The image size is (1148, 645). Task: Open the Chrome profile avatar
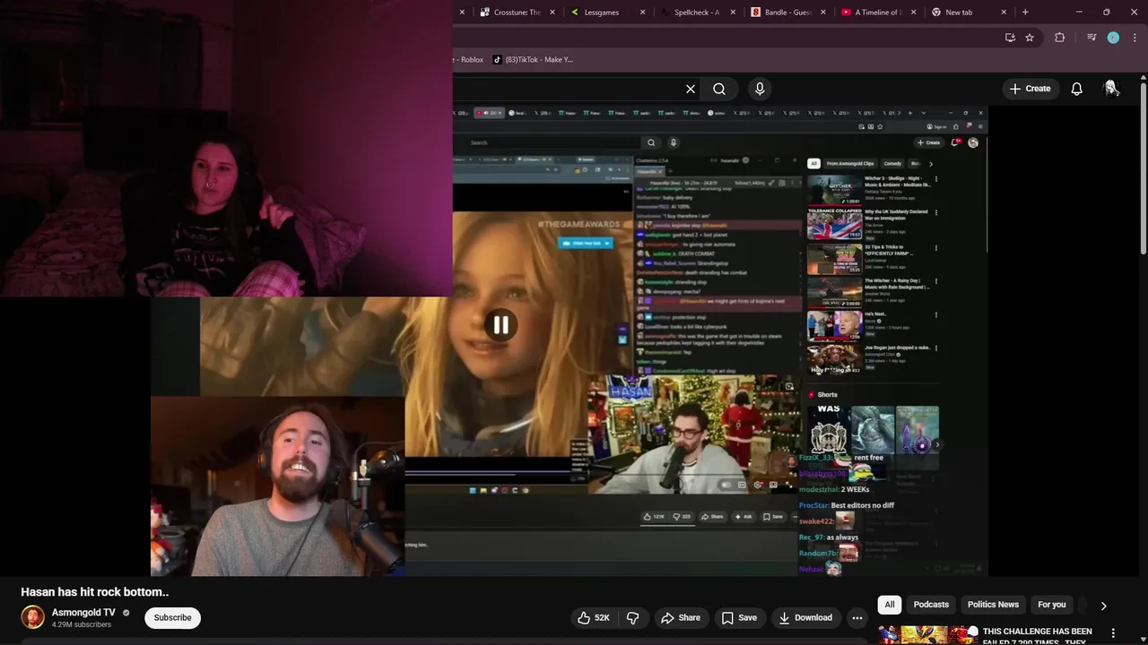[1113, 38]
